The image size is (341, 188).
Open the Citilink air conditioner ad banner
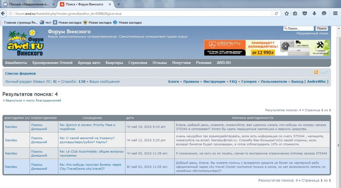[267, 48]
